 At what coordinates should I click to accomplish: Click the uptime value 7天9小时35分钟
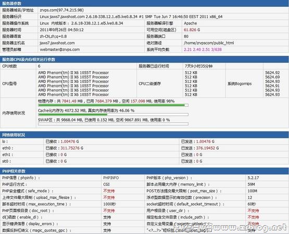pos(199,66)
